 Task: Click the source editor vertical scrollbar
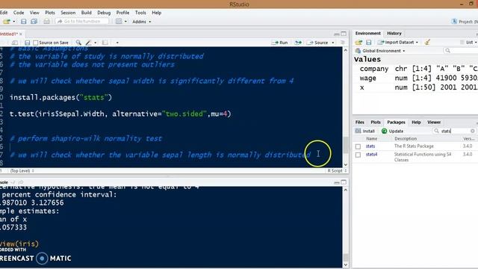pos(345,107)
